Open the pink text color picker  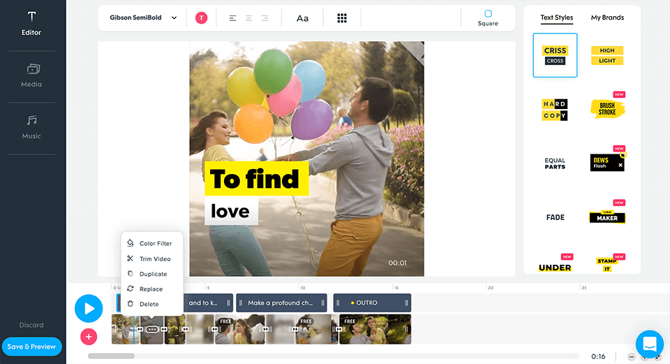click(201, 18)
